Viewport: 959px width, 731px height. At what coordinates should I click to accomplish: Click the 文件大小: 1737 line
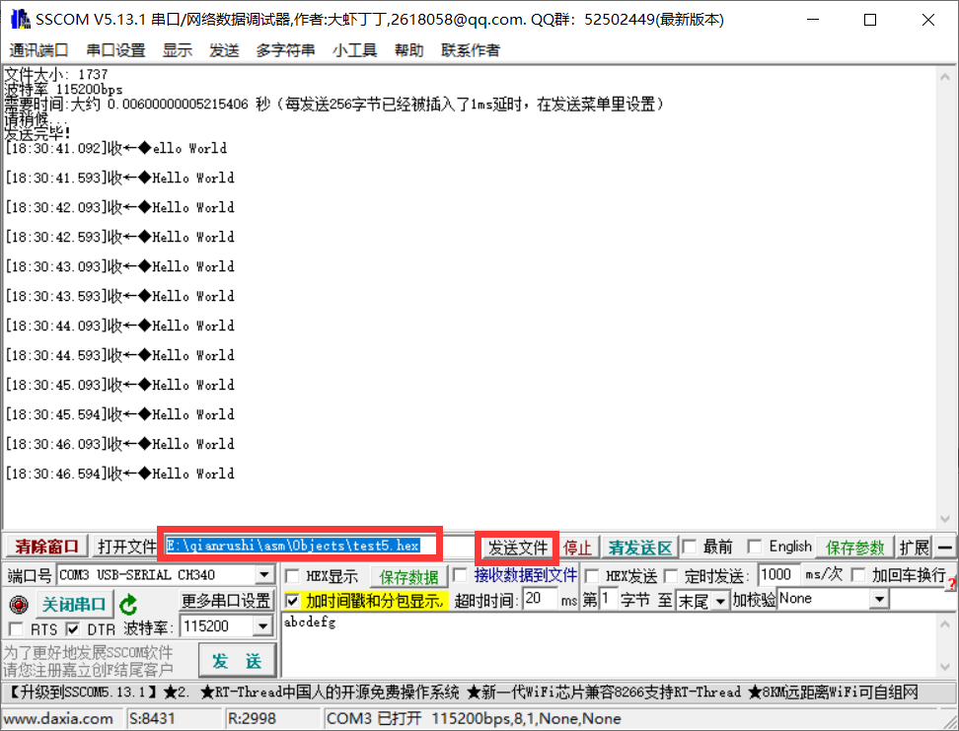56,74
